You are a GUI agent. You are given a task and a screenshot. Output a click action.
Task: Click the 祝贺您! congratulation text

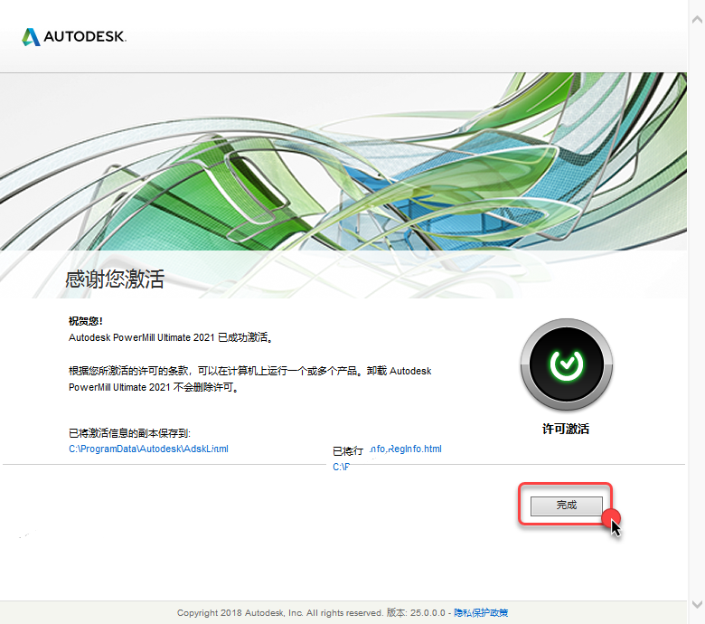86,321
